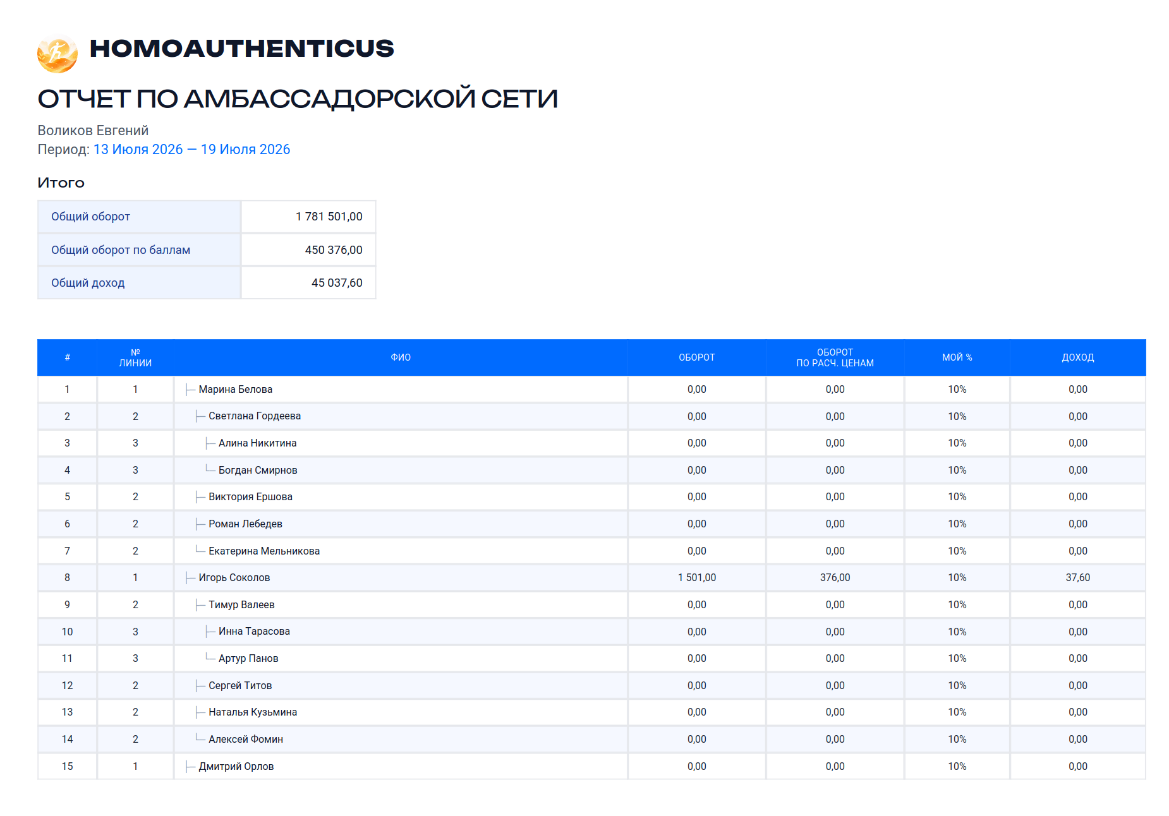The height and width of the screenshot is (816, 1169).
Task: Select Артур Панов in the tree
Action: (248, 658)
